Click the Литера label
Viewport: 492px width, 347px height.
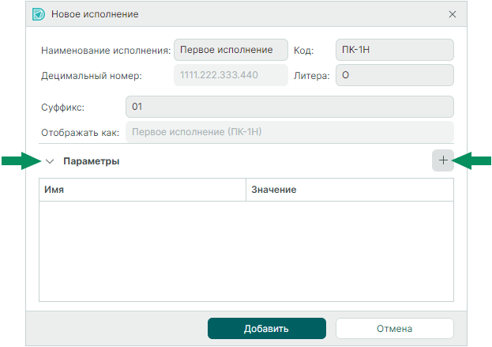[x=312, y=76]
